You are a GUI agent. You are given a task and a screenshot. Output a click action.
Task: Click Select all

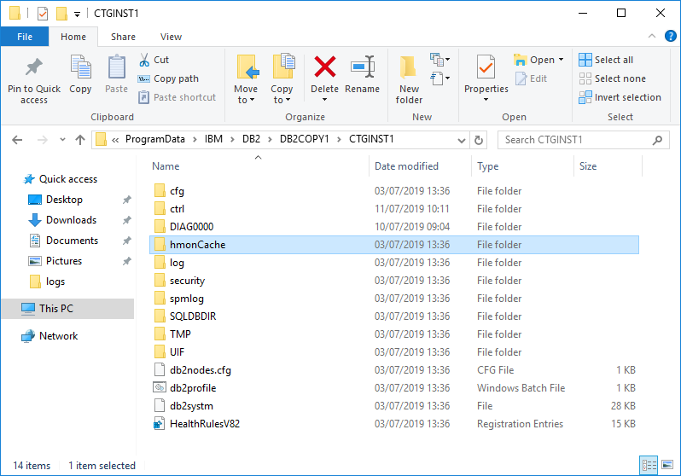coord(606,60)
